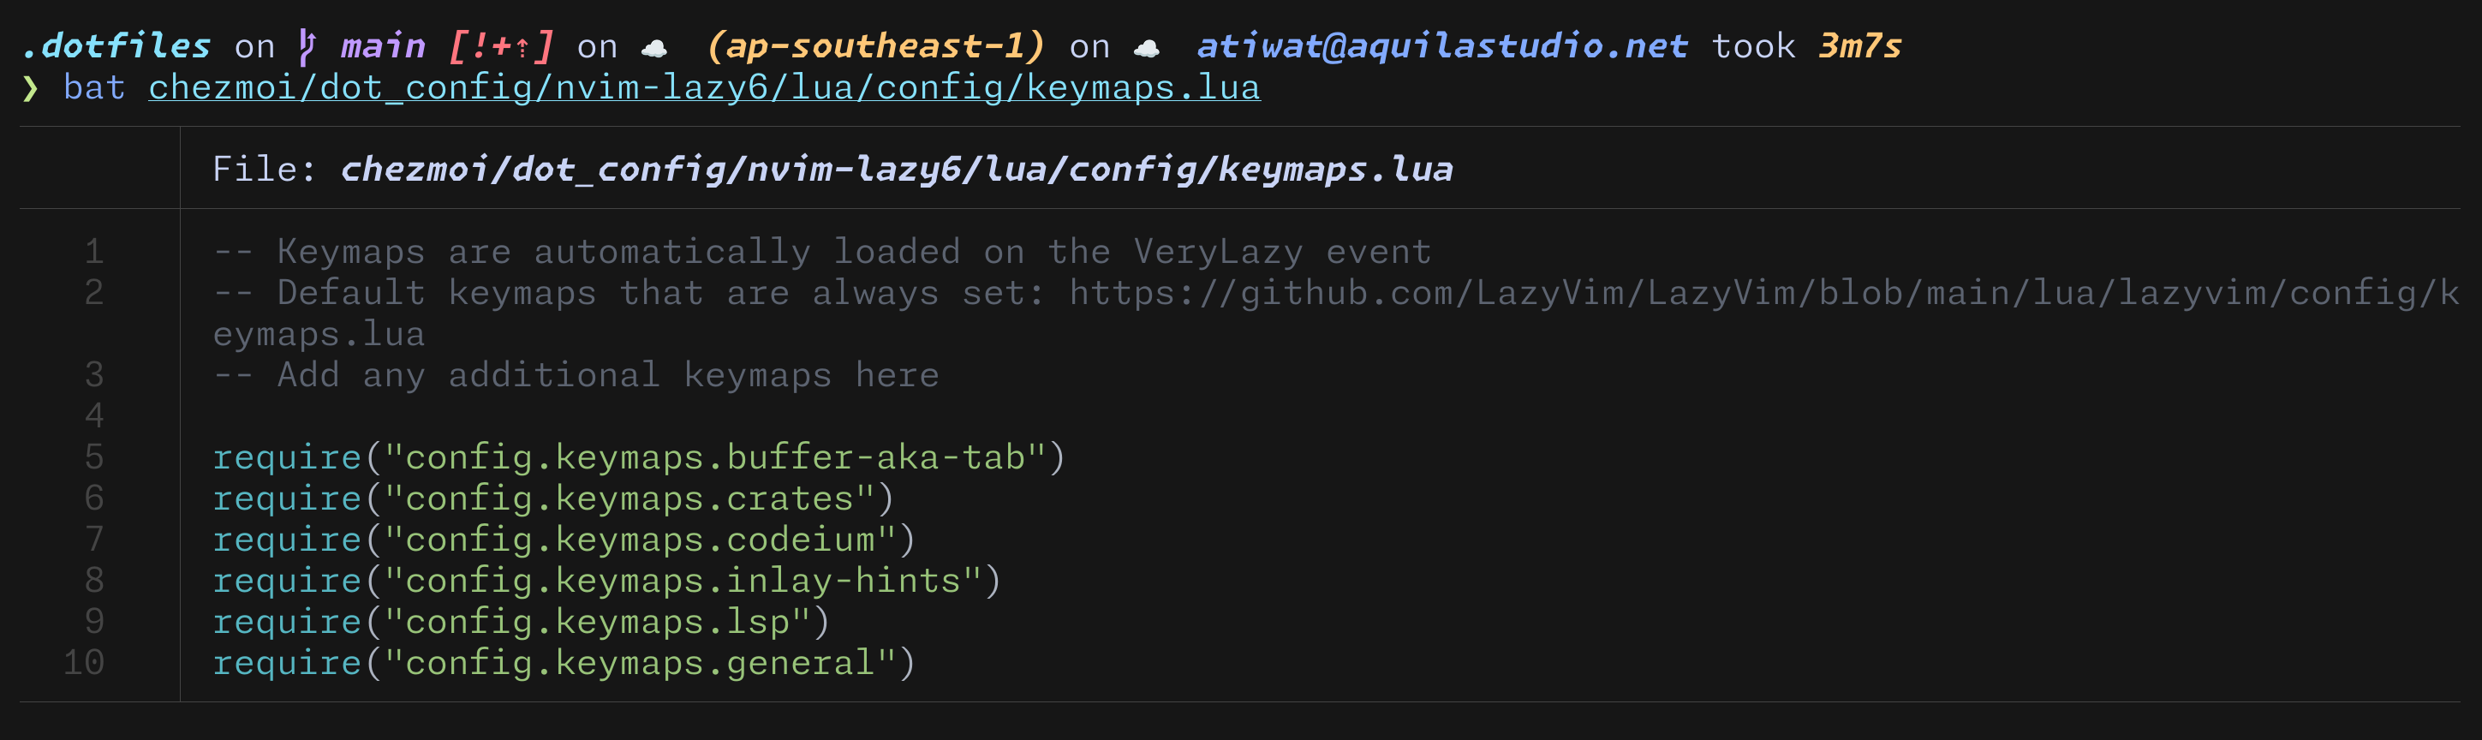Open the LazyVim GitHub URL in the comment
This screenshot has height=740, width=2482.
(x=1763, y=293)
